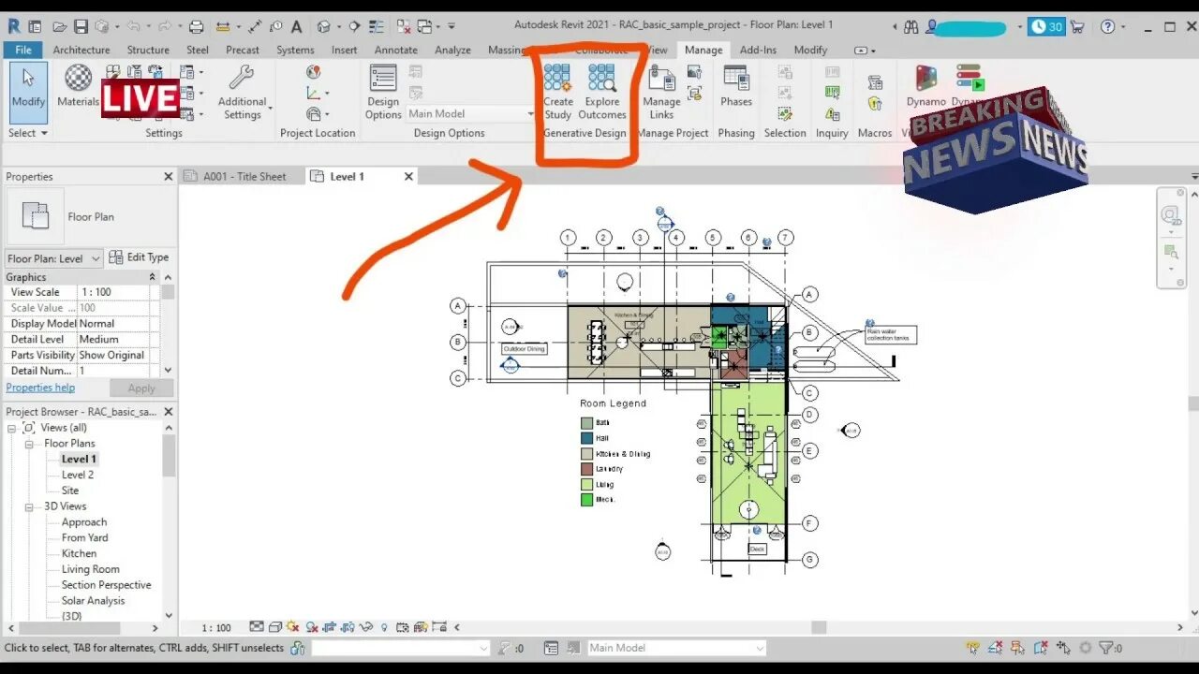Click the Design Options button
The height and width of the screenshot is (674, 1199).
(382, 93)
